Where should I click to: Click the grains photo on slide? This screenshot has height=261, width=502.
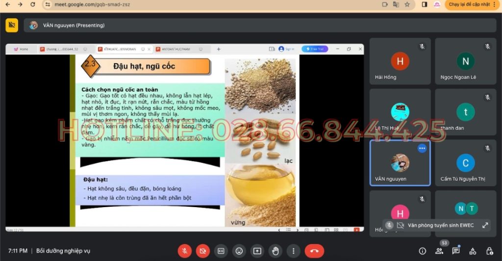(x=260, y=86)
